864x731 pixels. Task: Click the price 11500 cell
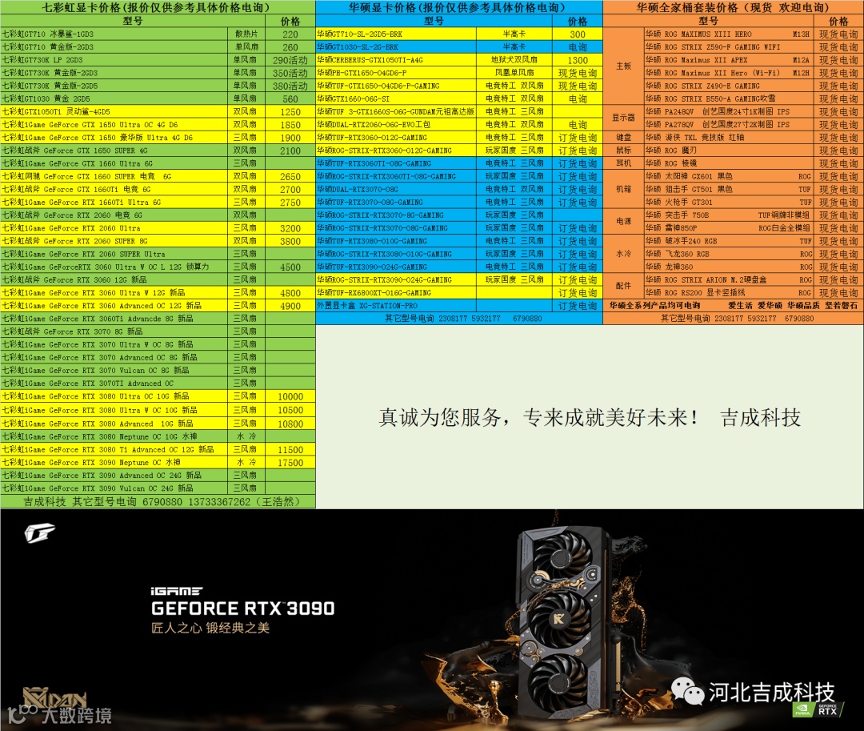[x=290, y=449]
